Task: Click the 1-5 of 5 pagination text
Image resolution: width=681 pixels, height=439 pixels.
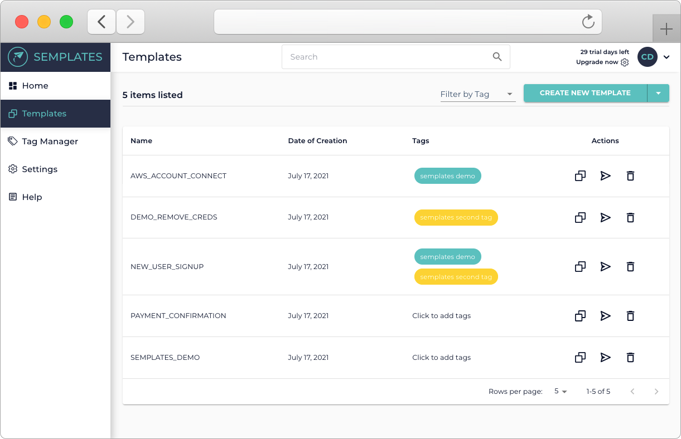Action: coord(598,392)
